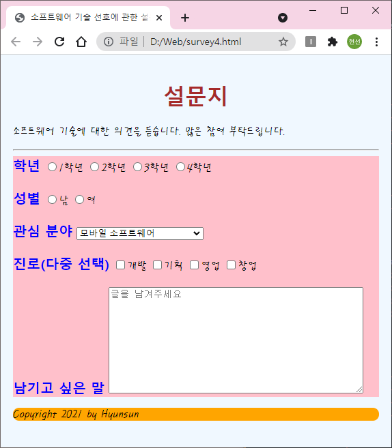Image resolution: width=392 pixels, height=448 pixels.
Task: Choose the 3학년 option
Action: pyautogui.click(x=138, y=167)
